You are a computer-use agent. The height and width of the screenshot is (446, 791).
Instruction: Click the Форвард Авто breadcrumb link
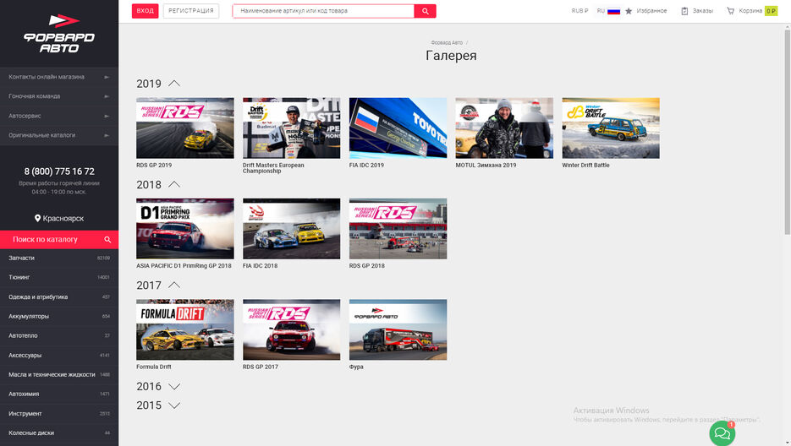(447, 43)
